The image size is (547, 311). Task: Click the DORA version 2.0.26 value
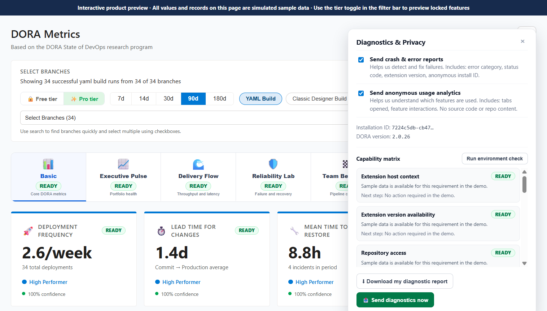pos(401,137)
